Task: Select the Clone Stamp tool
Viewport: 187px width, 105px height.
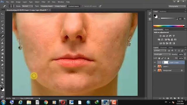Action: 2,43
